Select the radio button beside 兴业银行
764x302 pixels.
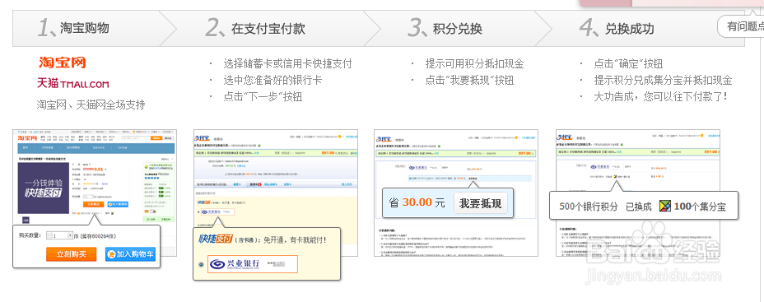click(201, 264)
